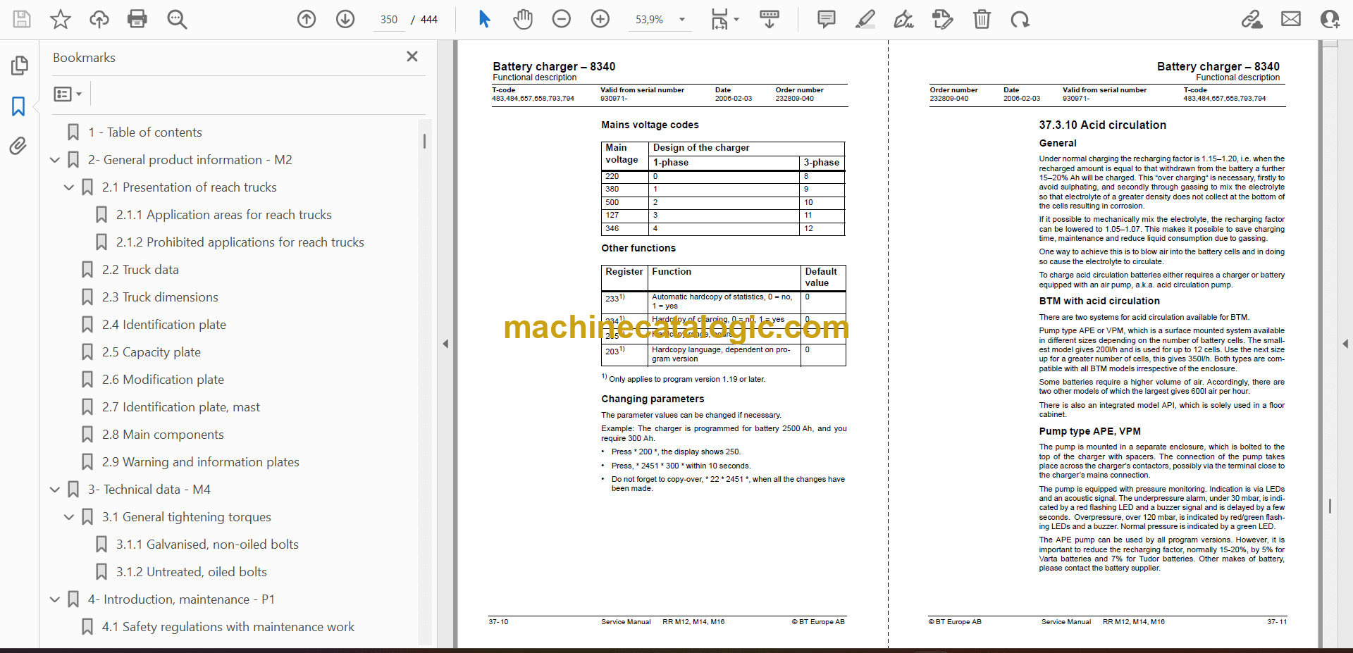
Task: Close the Bookmarks panel
Action: point(412,56)
